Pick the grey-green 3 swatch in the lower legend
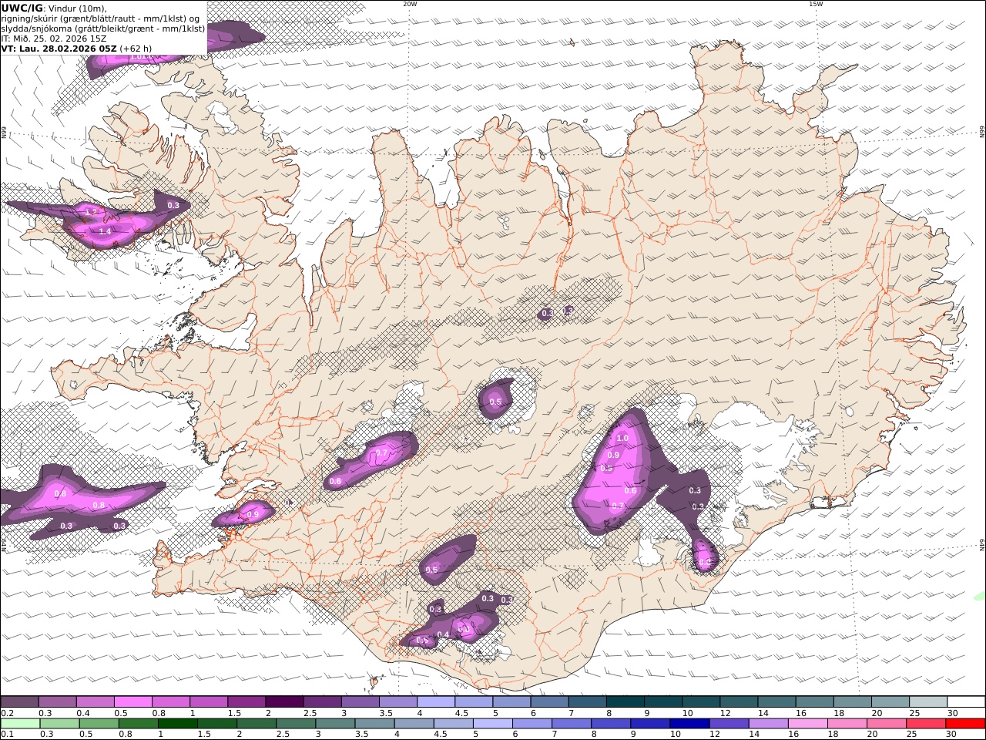986x740 pixels. pos(334,724)
